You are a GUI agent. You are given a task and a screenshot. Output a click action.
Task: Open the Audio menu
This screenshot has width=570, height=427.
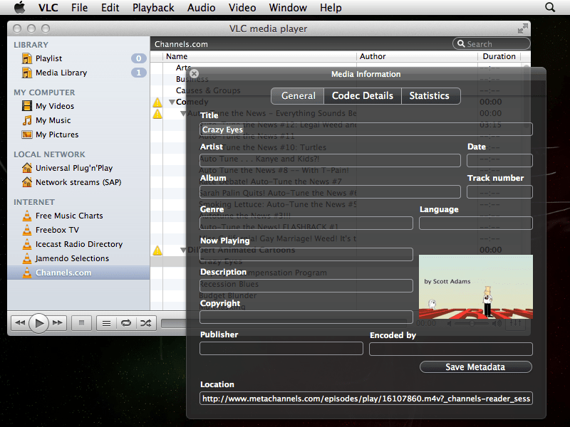[201, 8]
